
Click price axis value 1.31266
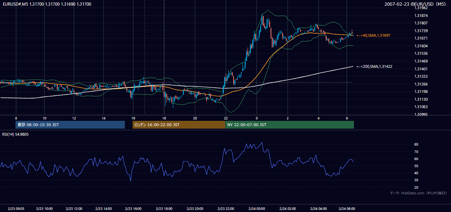click(x=421, y=84)
